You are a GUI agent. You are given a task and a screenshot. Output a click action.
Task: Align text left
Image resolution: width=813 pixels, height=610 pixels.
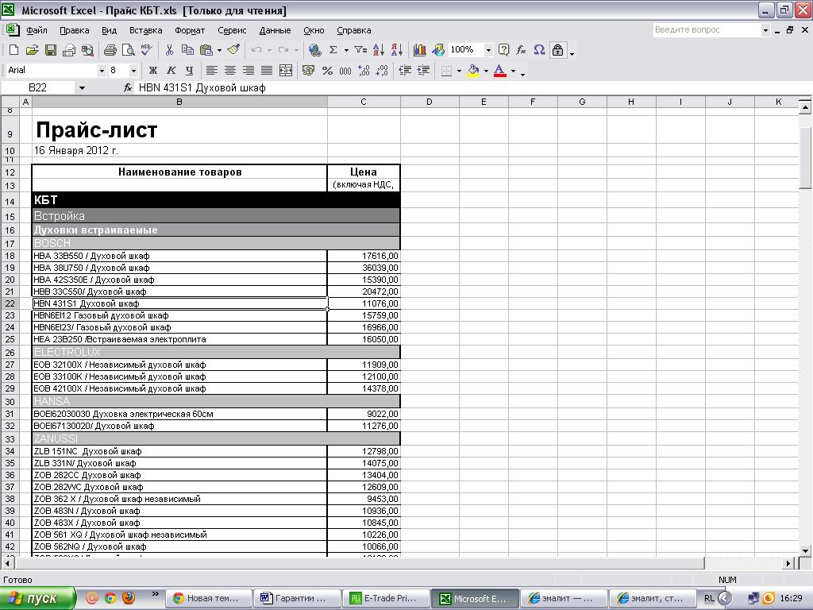211,70
